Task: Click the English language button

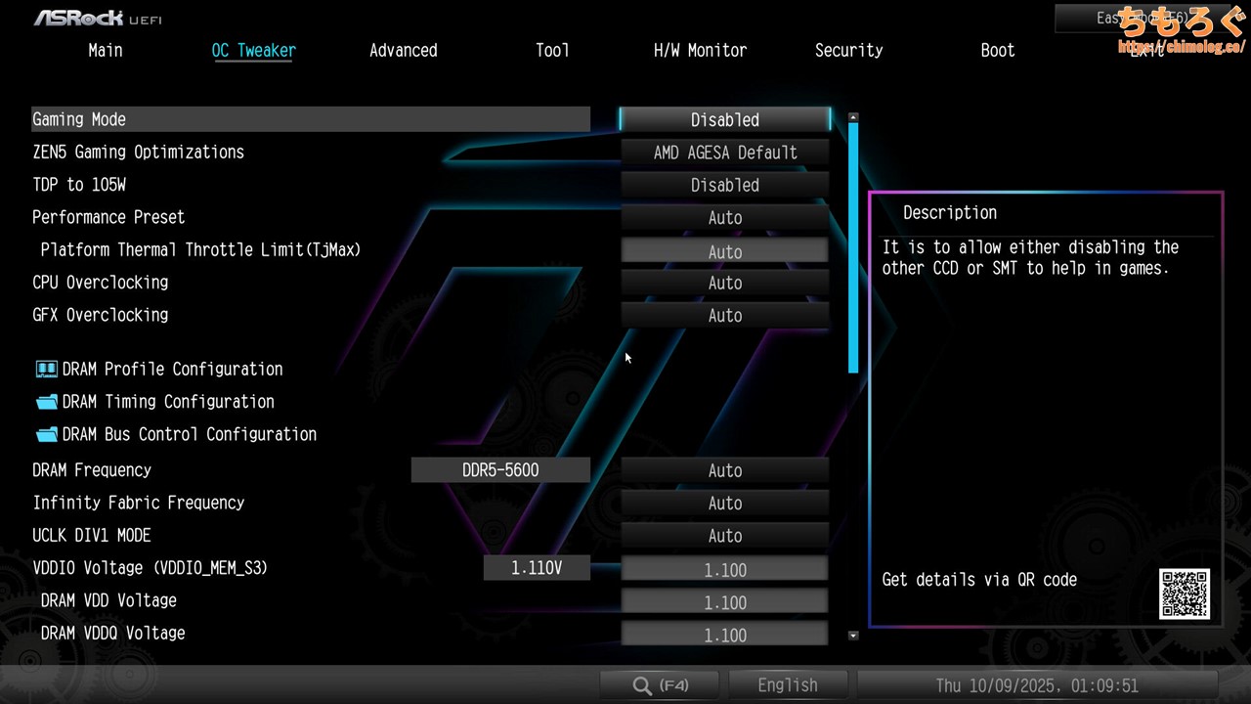Action: pyautogui.click(x=788, y=685)
